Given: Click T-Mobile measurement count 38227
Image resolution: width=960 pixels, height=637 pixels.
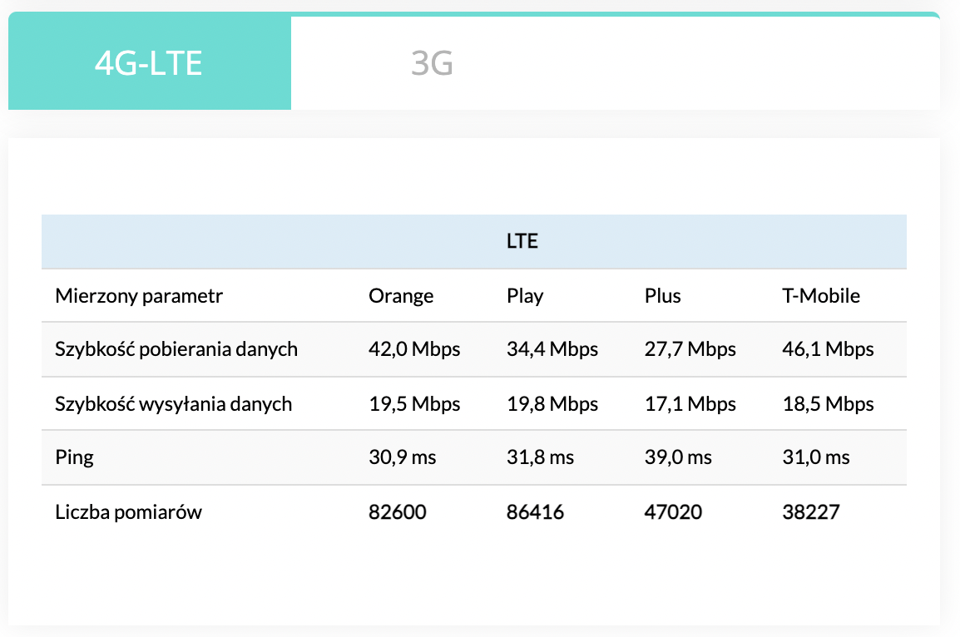Looking at the screenshot, I should 811,512.
